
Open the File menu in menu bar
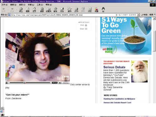4,5
